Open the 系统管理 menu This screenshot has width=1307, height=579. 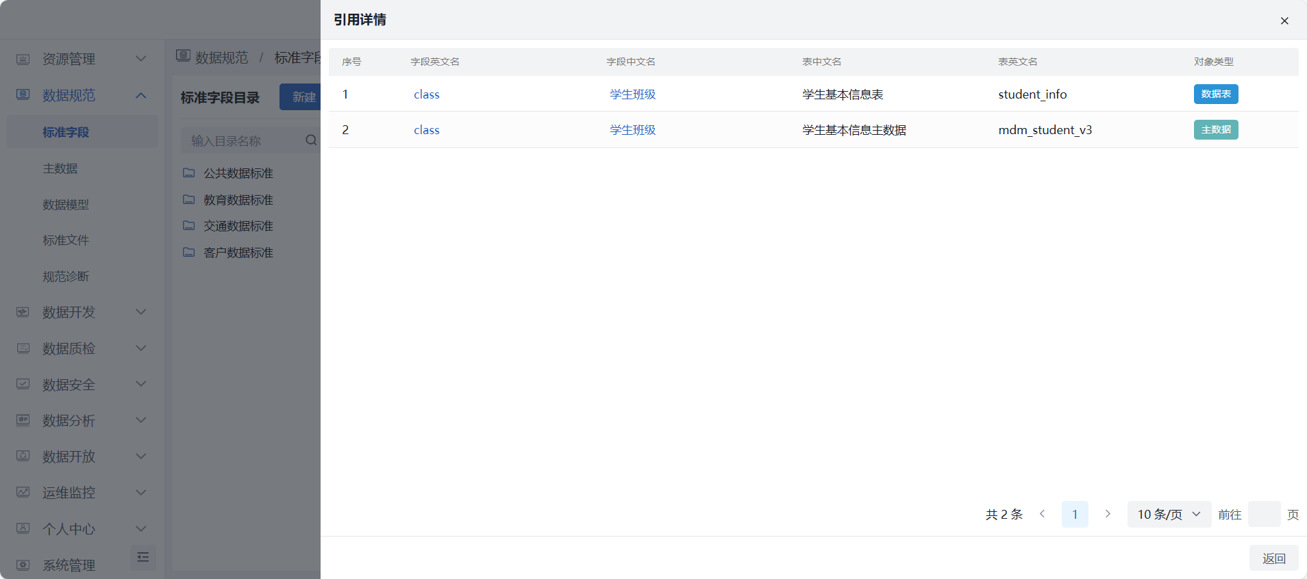click(69, 565)
